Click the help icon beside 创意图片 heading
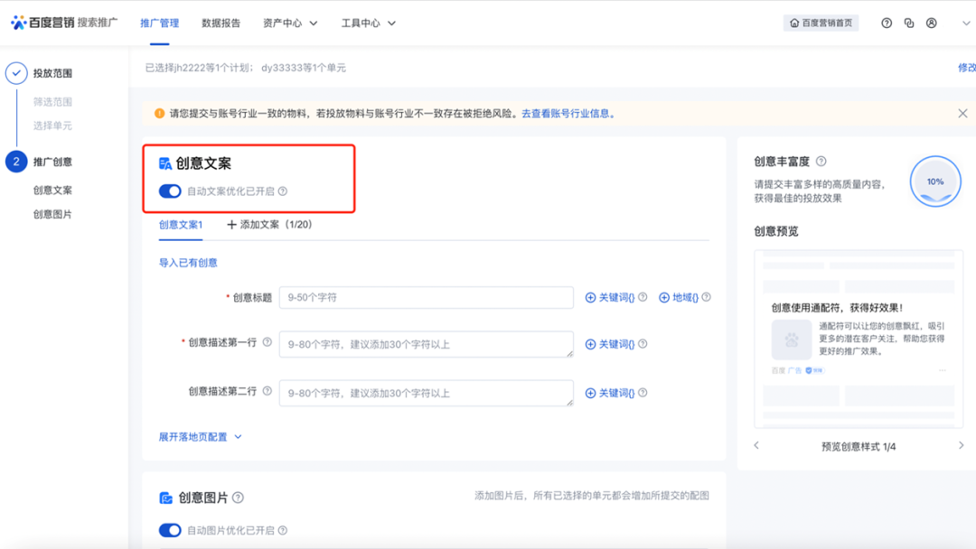Screen dimensions: 976x549 (238, 498)
